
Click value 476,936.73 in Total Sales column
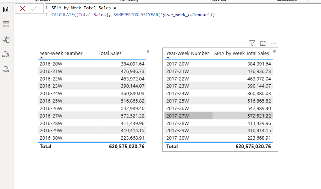click(x=133, y=71)
